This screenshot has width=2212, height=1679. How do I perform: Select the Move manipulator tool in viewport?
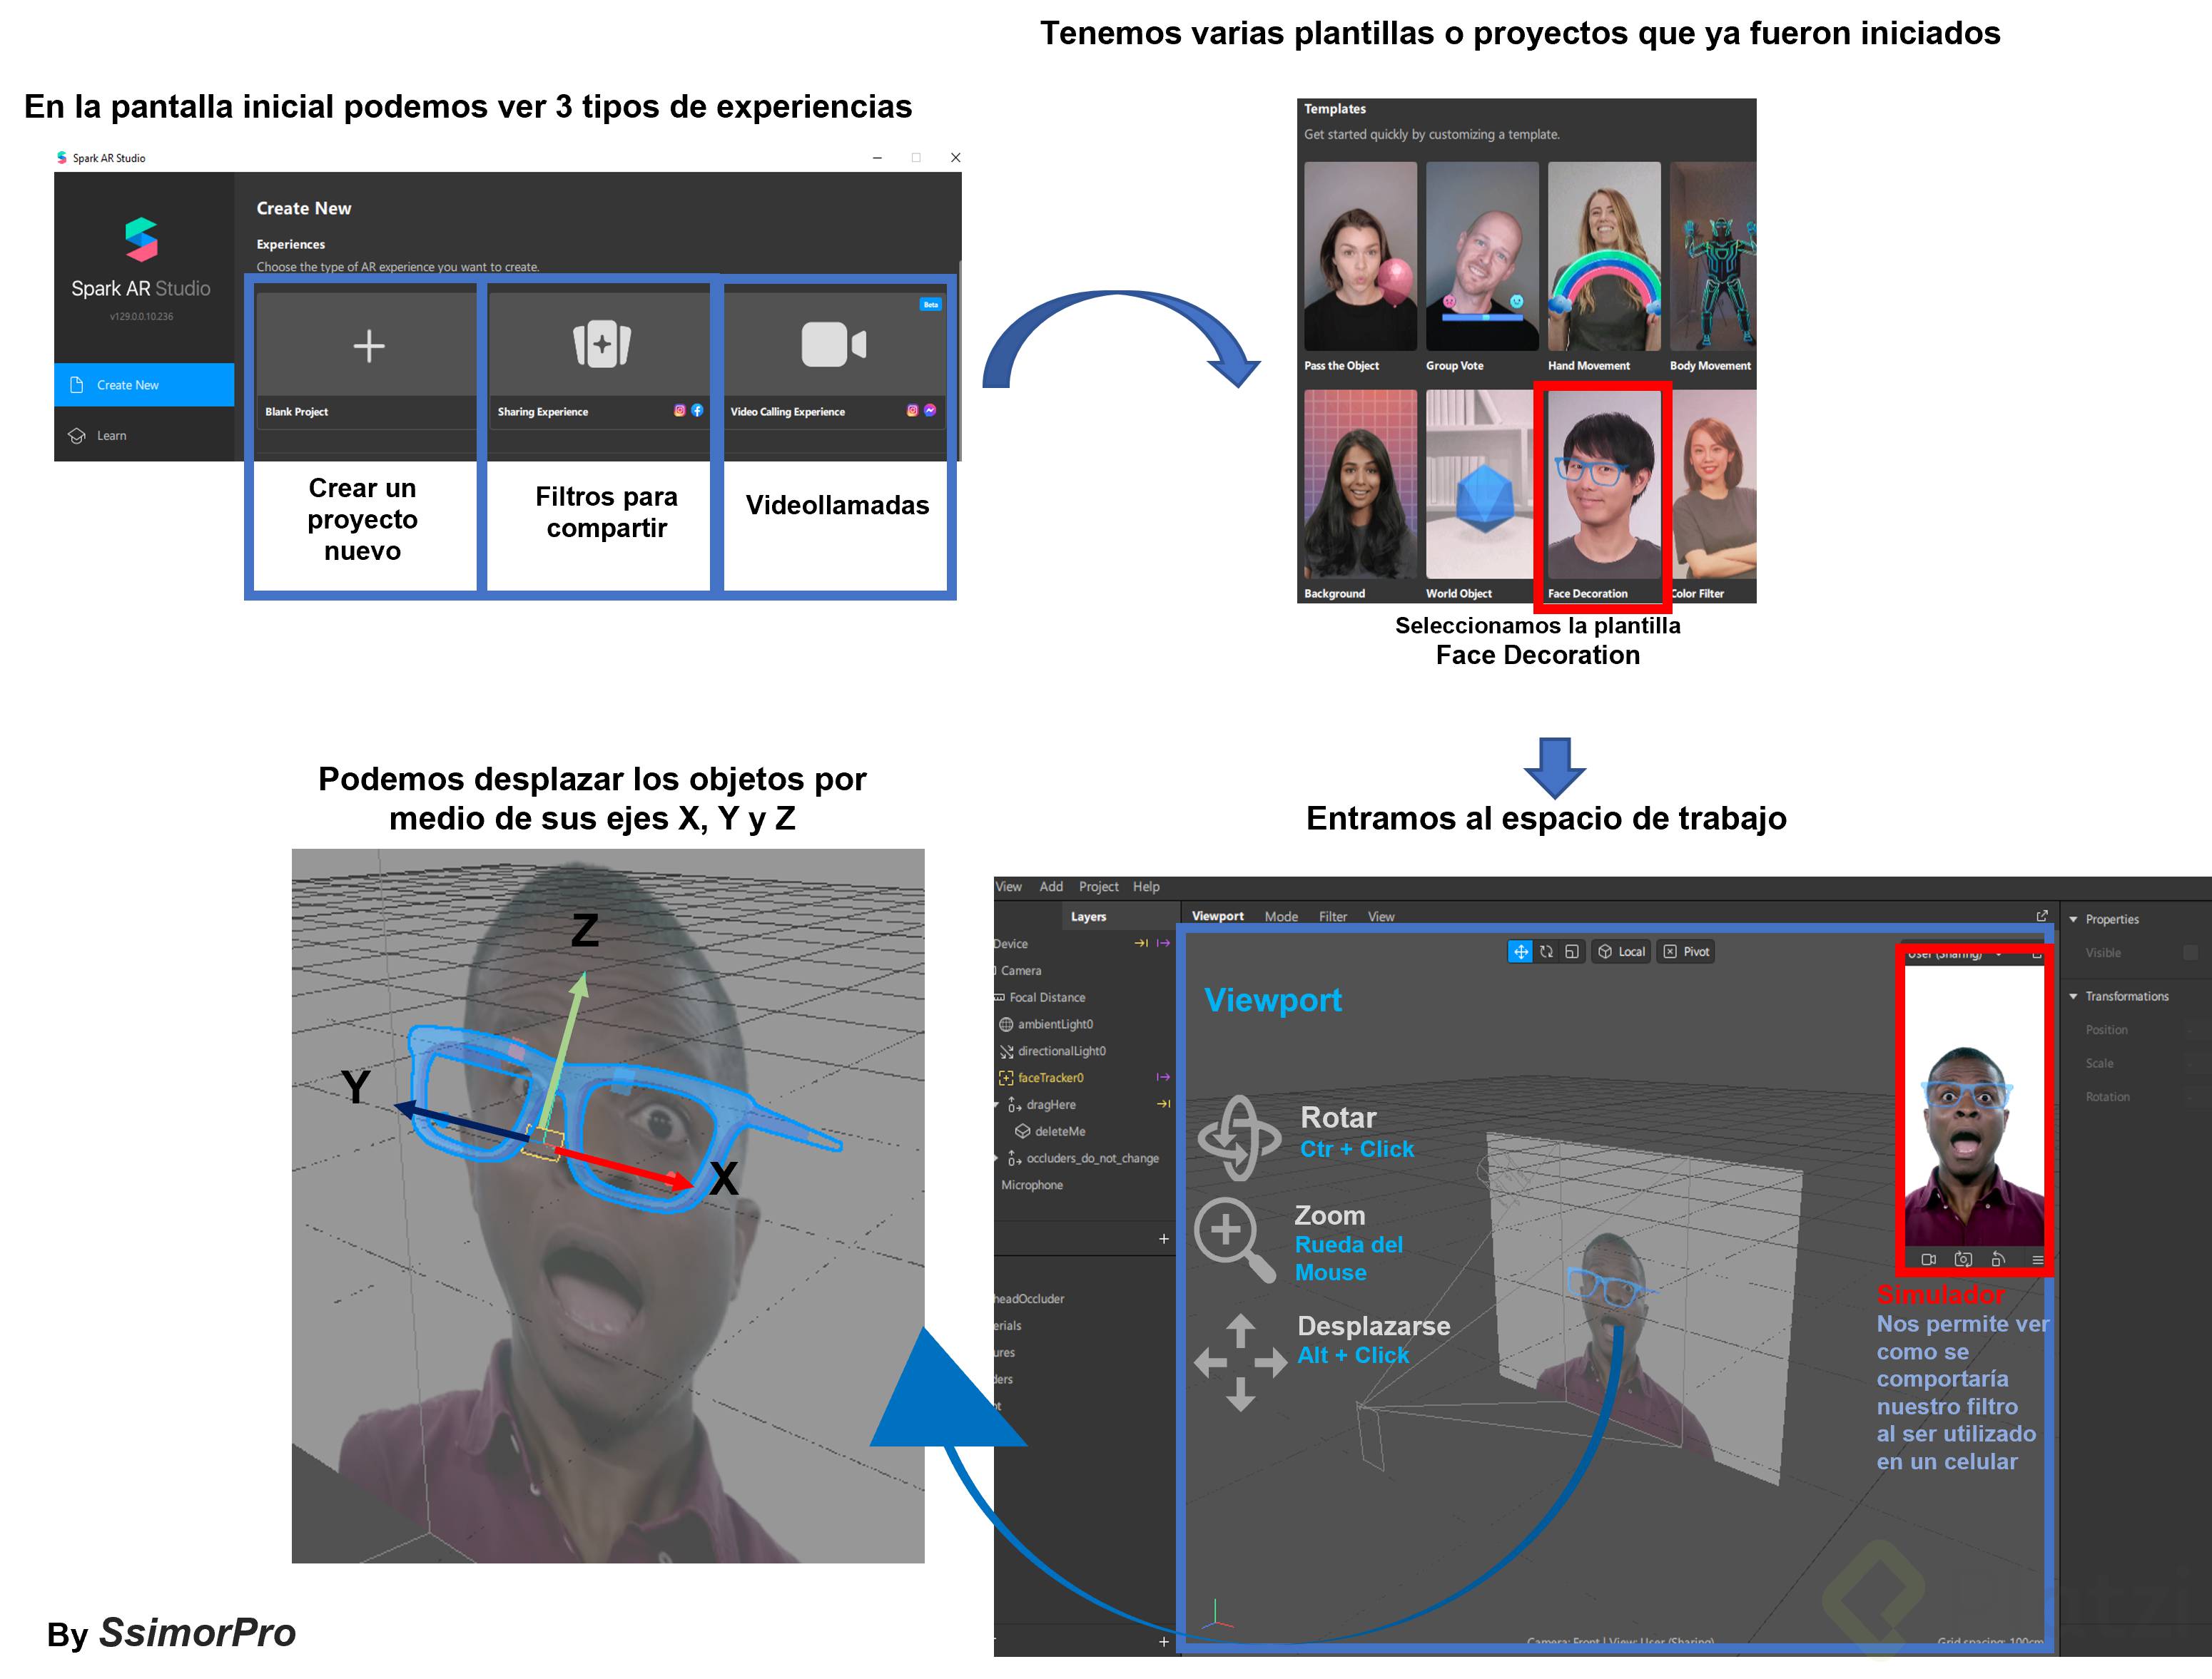tap(1520, 951)
